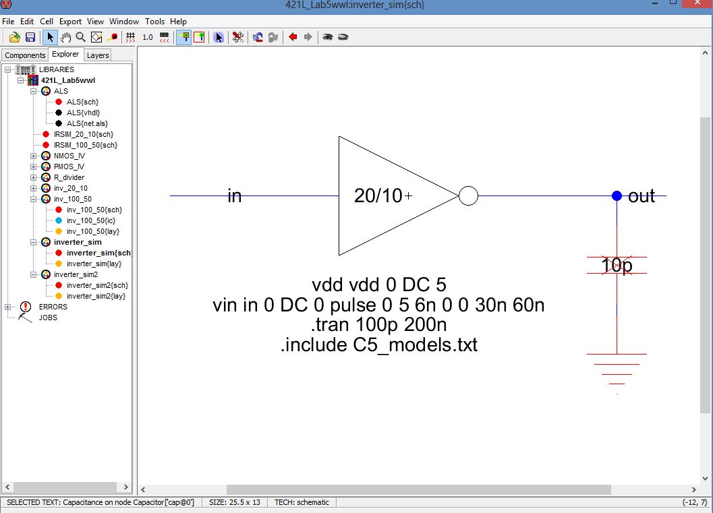Click the 1.0 grid alignment value
This screenshot has height=513, width=713.
point(147,37)
